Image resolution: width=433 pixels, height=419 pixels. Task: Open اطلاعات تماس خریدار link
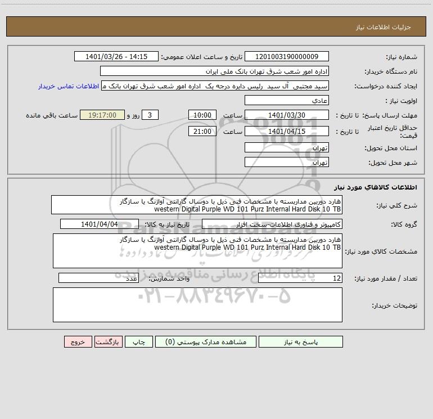[x=69, y=86]
